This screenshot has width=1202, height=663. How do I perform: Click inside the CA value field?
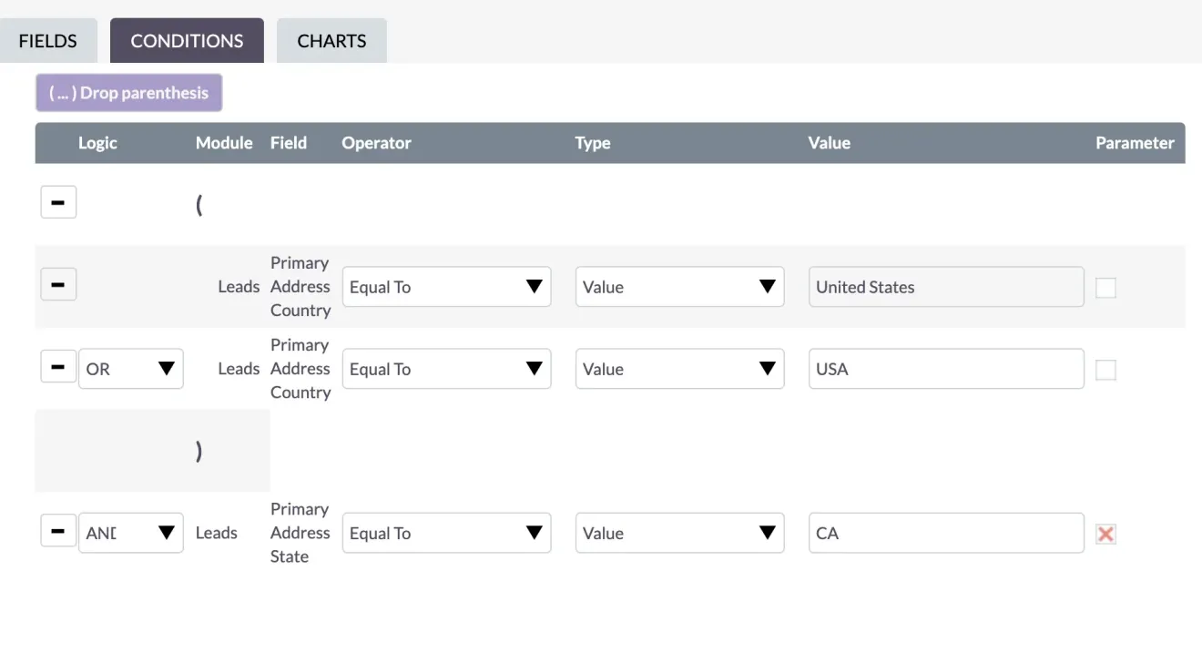pos(945,533)
